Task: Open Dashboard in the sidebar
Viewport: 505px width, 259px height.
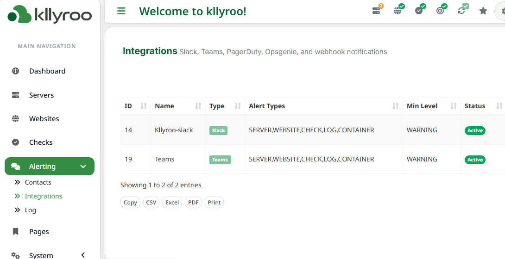Action: 47,71
